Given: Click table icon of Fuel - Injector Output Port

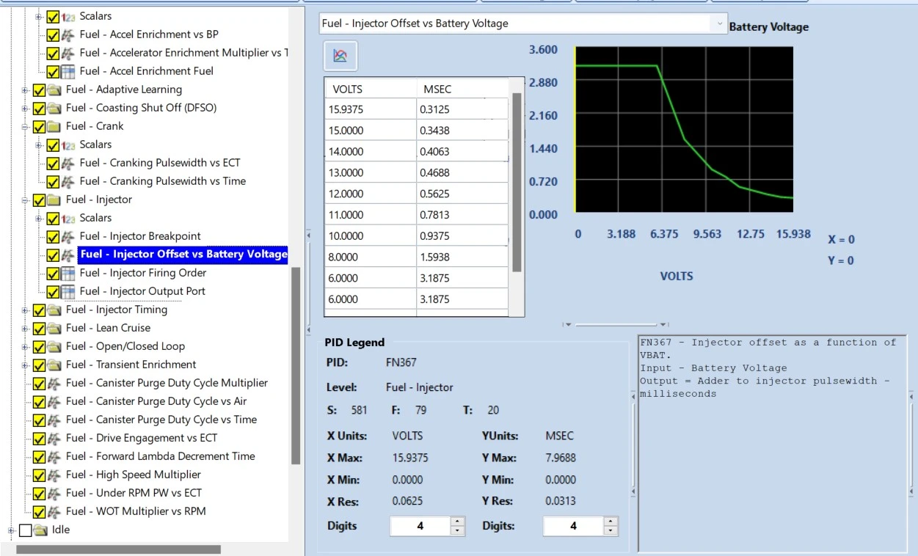Looking at the screenshot, I should click(68, 291).
